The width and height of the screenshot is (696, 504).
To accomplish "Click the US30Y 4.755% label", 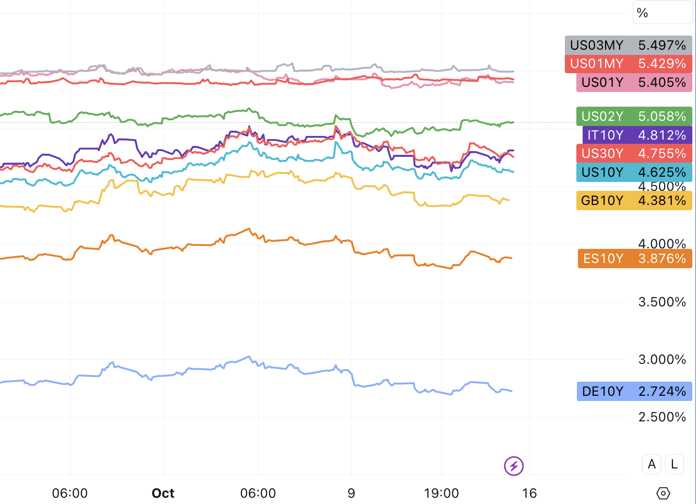I will point(634,153).
